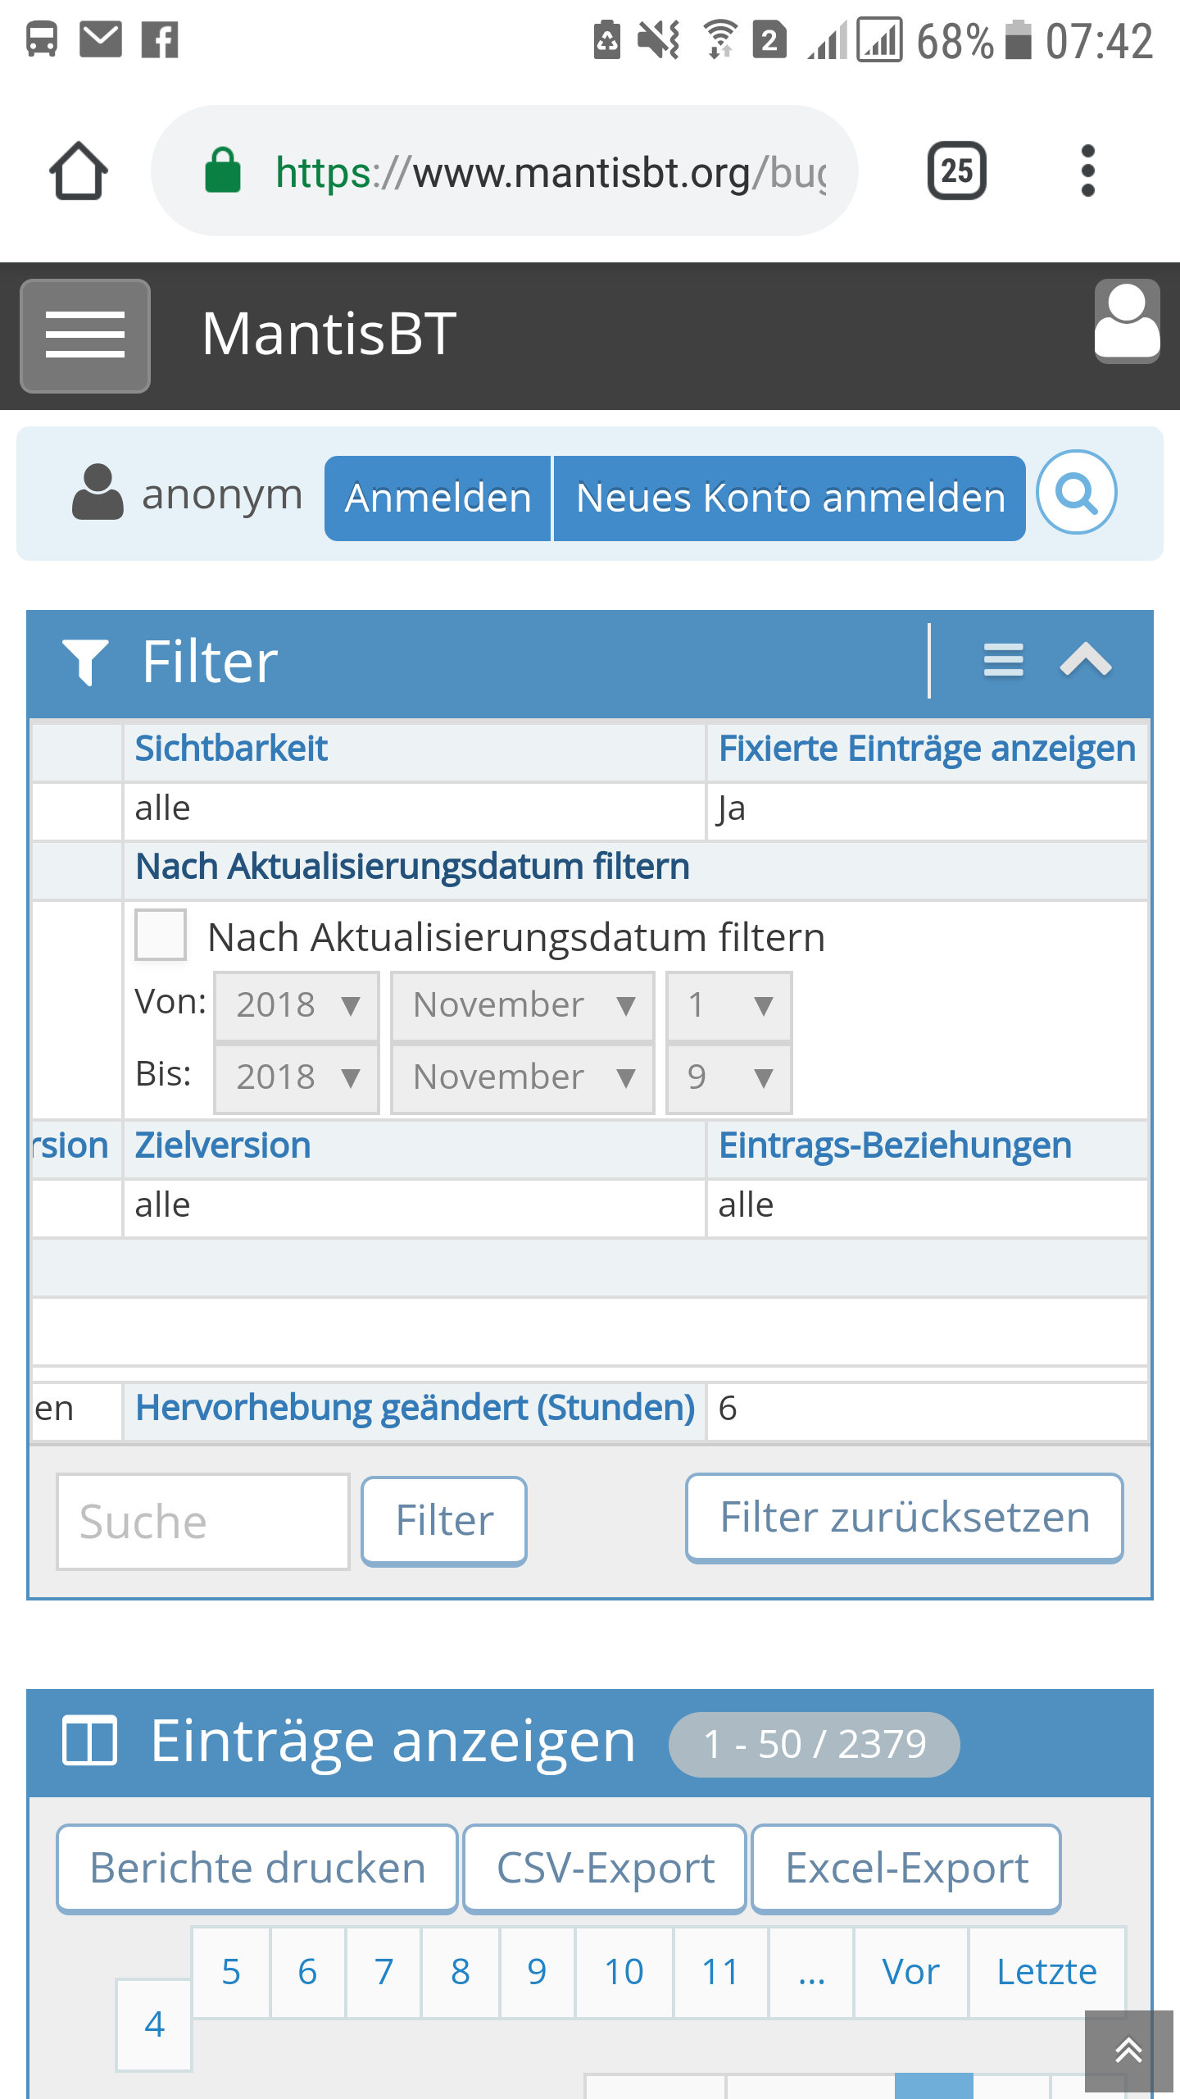Open the Filter panel options menu icon
The width and height of the screenshot is (1180, 2099).
tap(1003, 660)
